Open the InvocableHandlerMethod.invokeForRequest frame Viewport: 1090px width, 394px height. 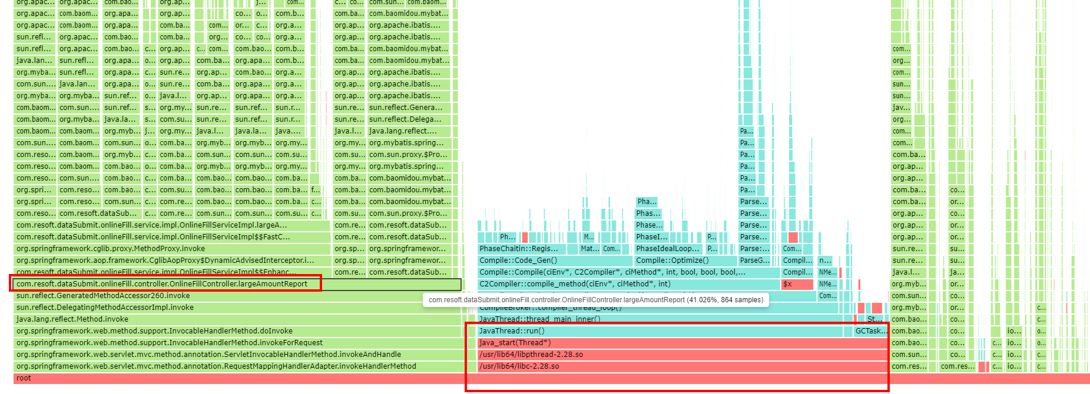[170, 343]
